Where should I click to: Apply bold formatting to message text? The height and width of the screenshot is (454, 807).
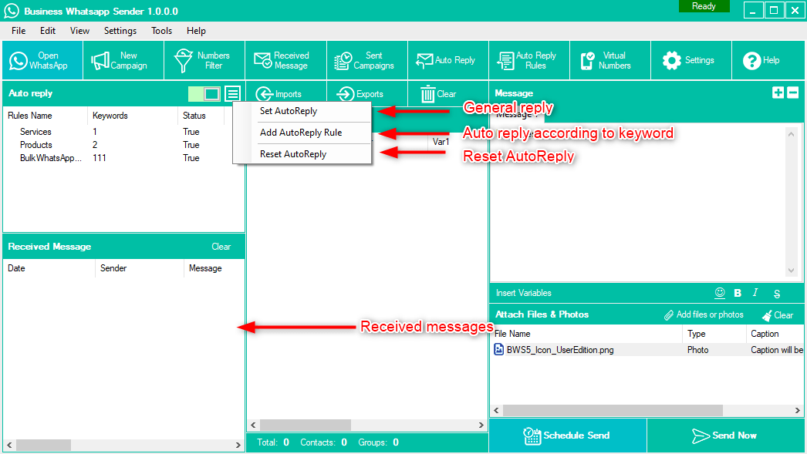tap(738, 293)
